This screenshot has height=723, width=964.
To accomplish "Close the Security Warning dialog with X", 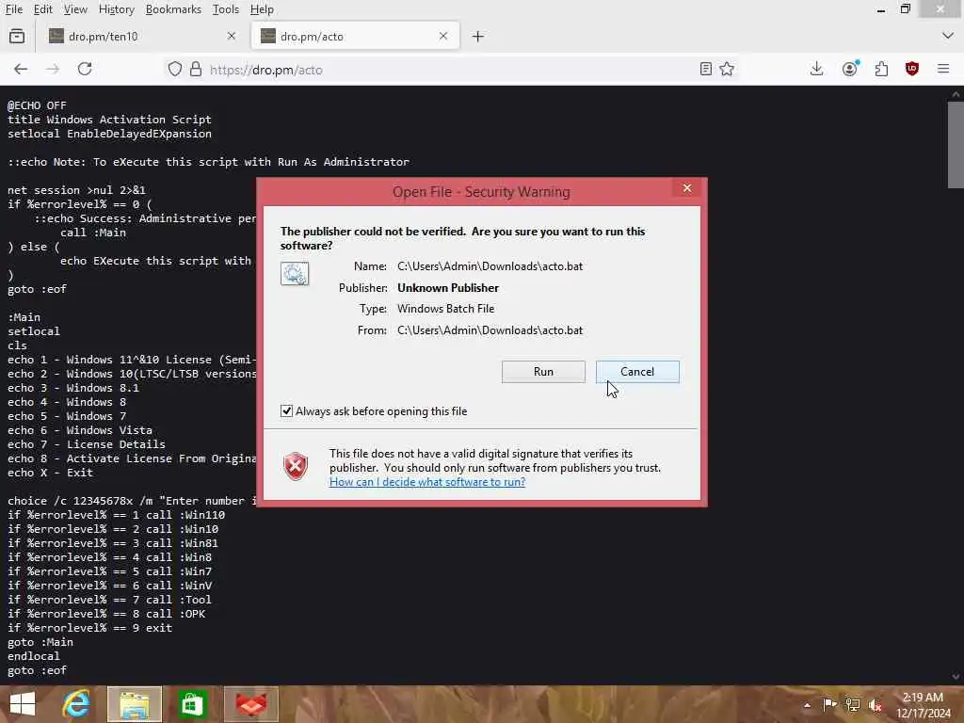I will click(687, 188).
